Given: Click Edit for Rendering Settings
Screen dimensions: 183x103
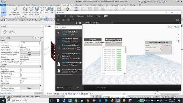Looking at the screenshot, I should tap(30, 88).
